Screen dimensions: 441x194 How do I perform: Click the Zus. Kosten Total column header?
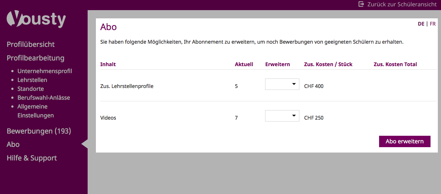click(395, 64)
